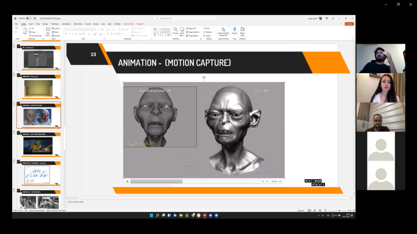Open the Section dropdown in Slides group
Image resolution: width=417 pixels, height=234 pixels.
click(56, 35)
